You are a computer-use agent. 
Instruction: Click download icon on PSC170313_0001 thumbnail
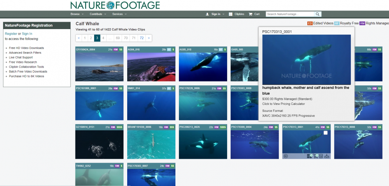327,156
